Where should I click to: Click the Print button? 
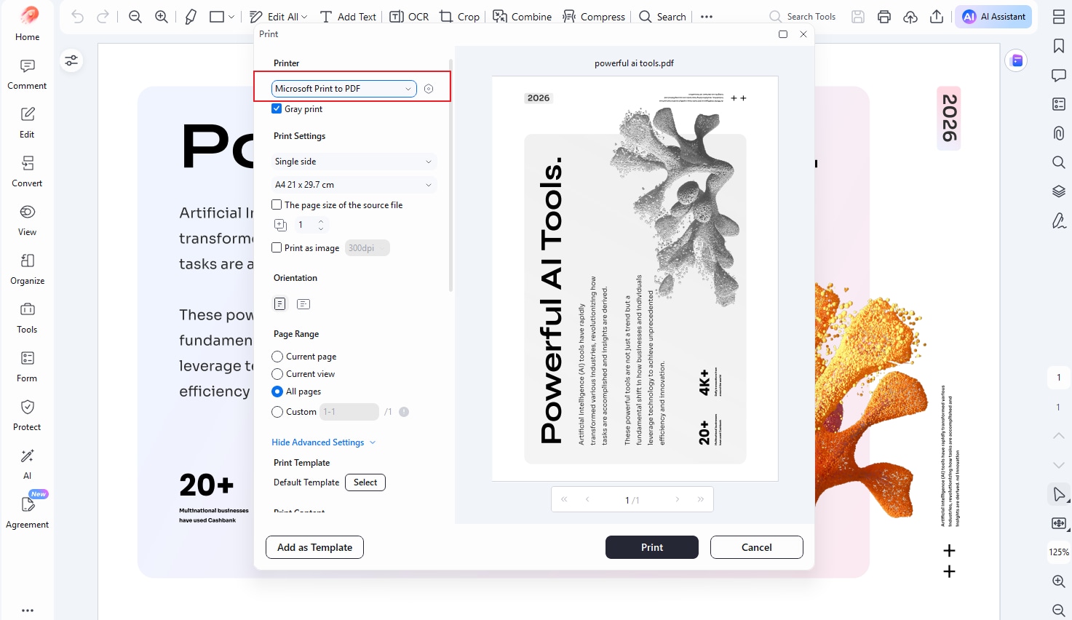pos(652,547)
